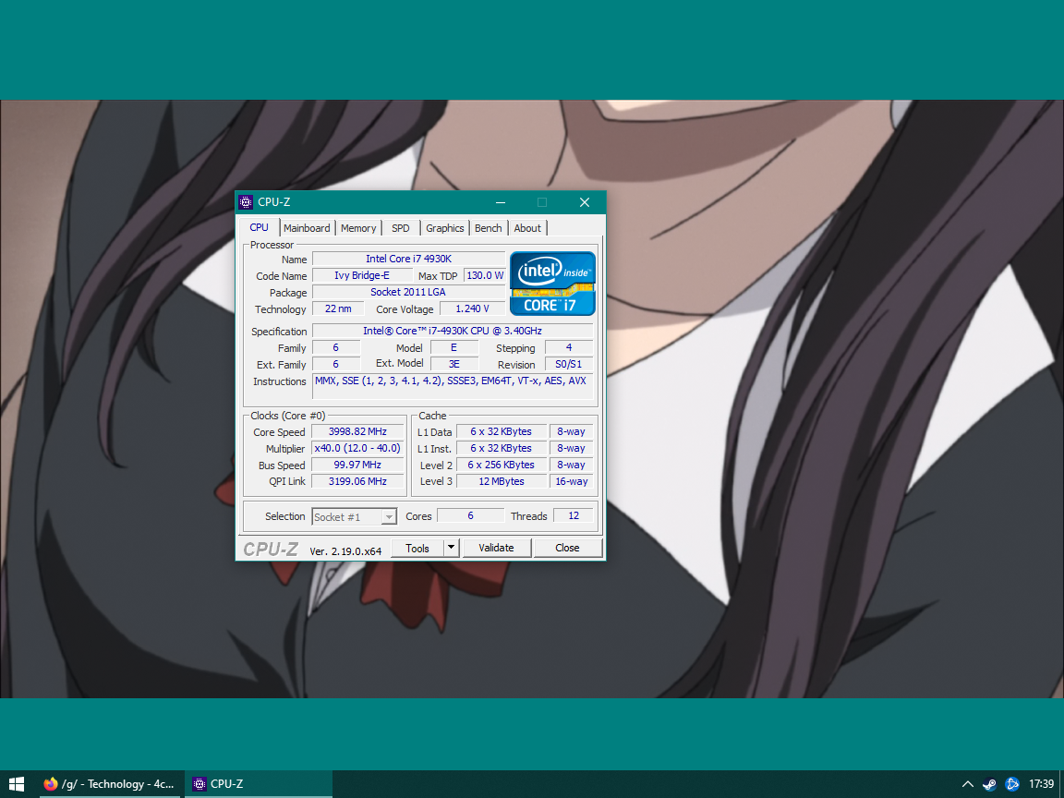Image resolution: width=1064 pixels, height=798 pixels.
Task: Click the Revision value 'S0/S1'
Action: point(569,365)
